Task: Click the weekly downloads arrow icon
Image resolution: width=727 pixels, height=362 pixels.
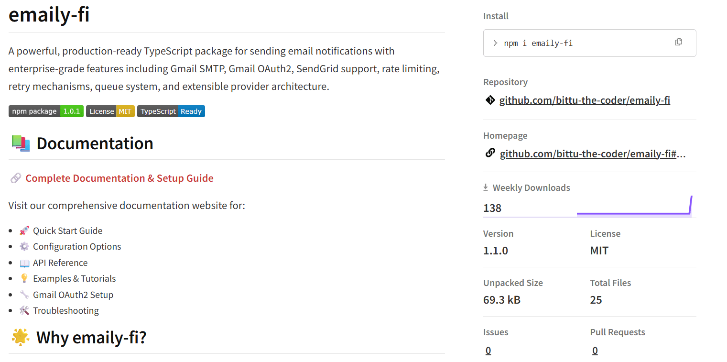Action: pyautogui.click(x=486, y=187)
